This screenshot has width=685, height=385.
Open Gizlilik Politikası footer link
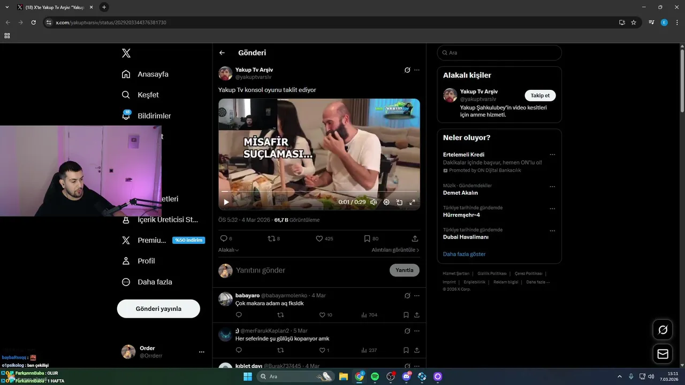click(x=492, y=273)
